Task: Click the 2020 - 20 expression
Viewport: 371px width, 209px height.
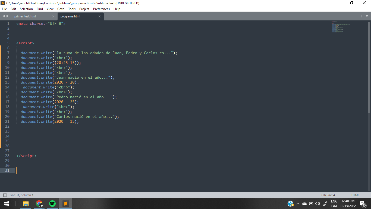Action: click(x=64, y=82)
